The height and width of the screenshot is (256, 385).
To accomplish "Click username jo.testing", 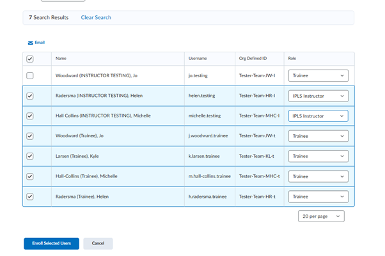I will coord(198,75).
